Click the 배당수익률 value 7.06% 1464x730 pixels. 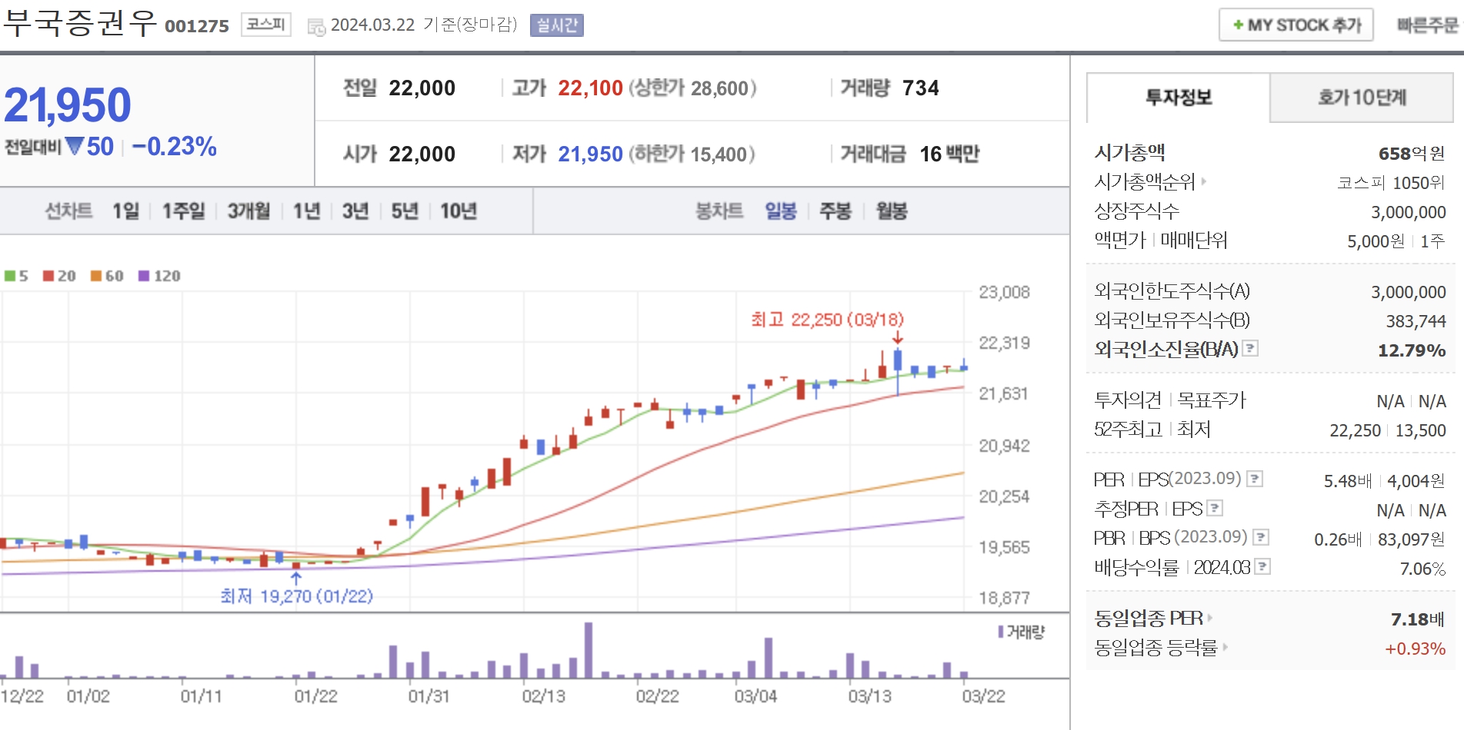(x=1422, y=569)
